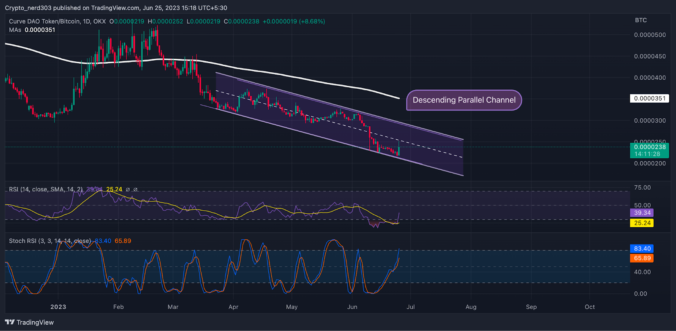676x331 pixels.
Task: Click the Feb label on the time axis
Action: 118,307
